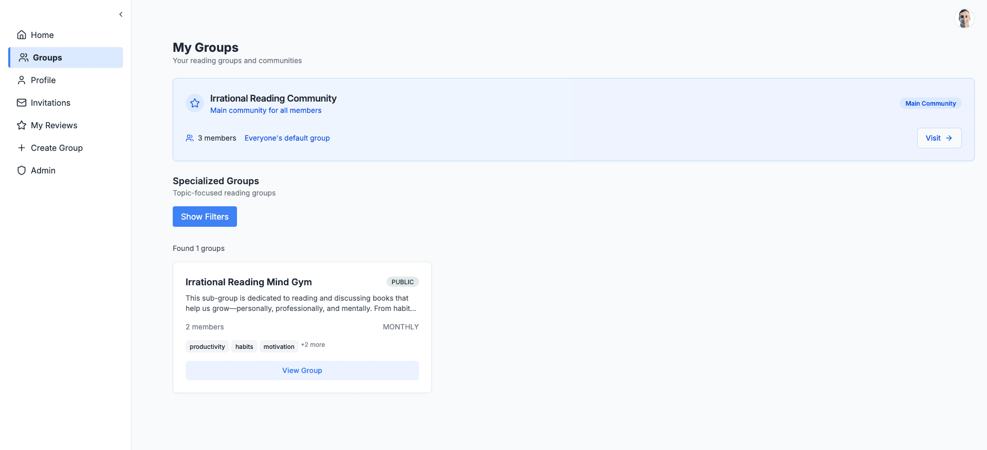Open Irrational Reading Mind Gym title
987x450 pixels.
pos(249,282)
